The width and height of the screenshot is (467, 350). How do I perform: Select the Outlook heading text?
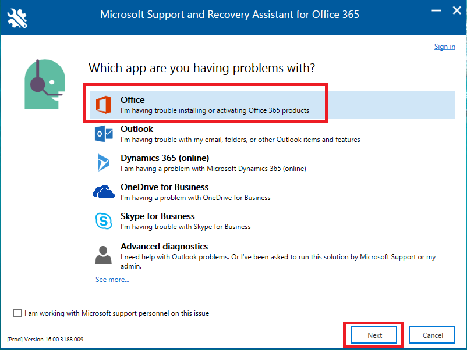click(x=137, y=129)
